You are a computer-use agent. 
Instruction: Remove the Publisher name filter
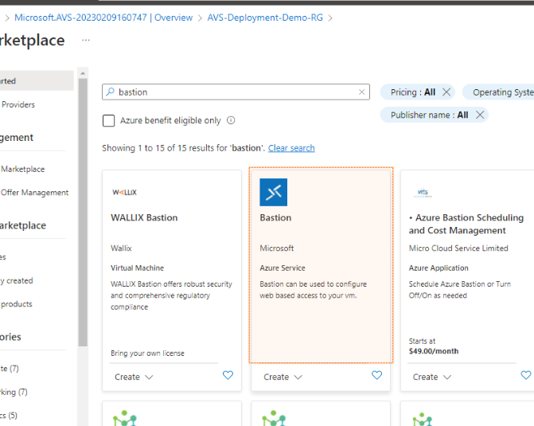tap(480, 115)
